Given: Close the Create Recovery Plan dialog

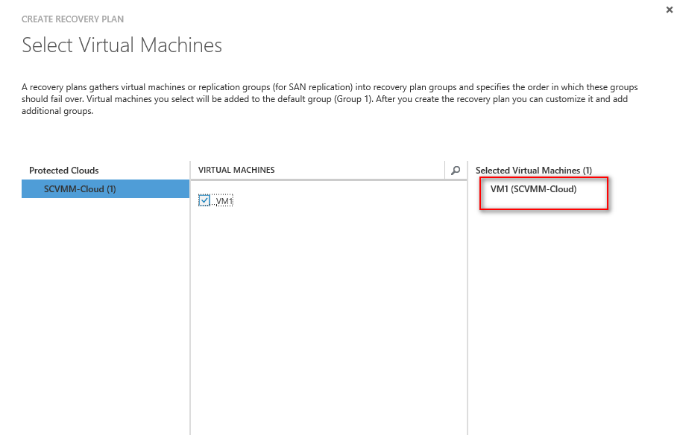Looking at the screenshot, I should (669, 10).
